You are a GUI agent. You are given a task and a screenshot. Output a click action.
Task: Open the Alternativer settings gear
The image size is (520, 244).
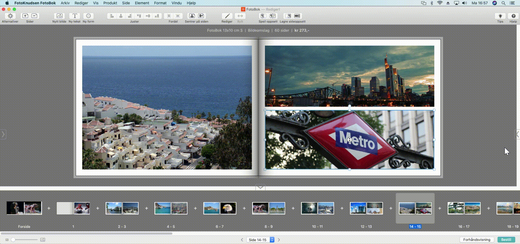tap(10, 16)
